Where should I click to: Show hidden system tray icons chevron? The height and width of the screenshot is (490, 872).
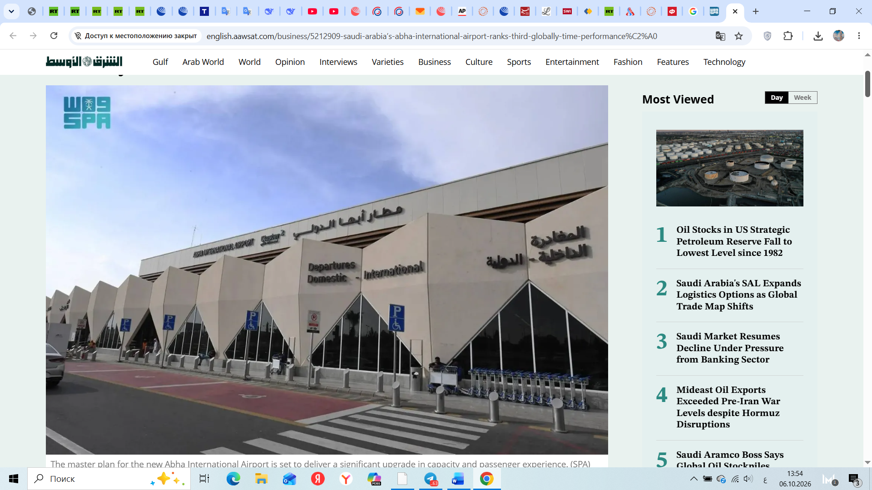point(694,479)
